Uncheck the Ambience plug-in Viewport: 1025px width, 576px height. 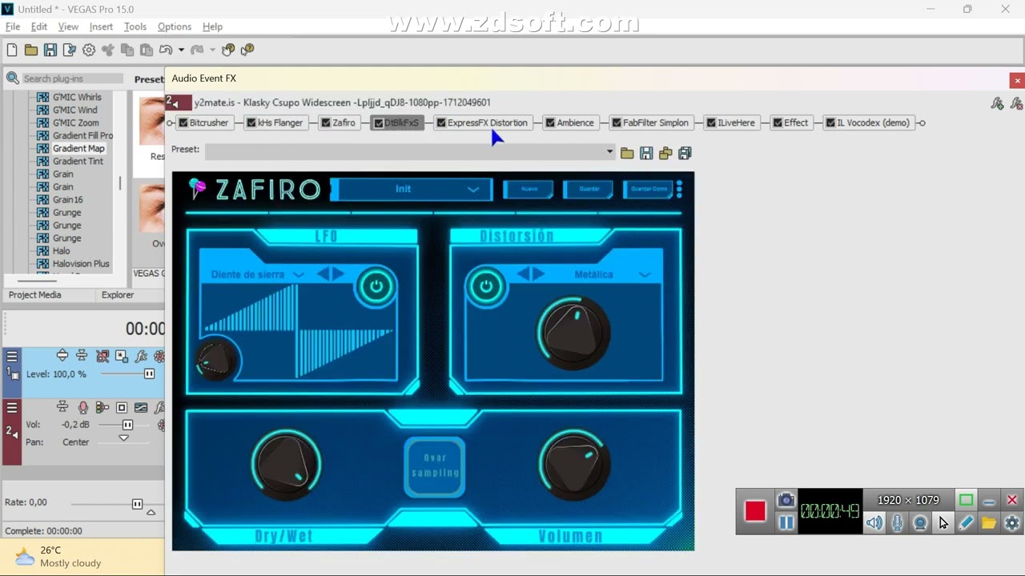pos(550,123)
